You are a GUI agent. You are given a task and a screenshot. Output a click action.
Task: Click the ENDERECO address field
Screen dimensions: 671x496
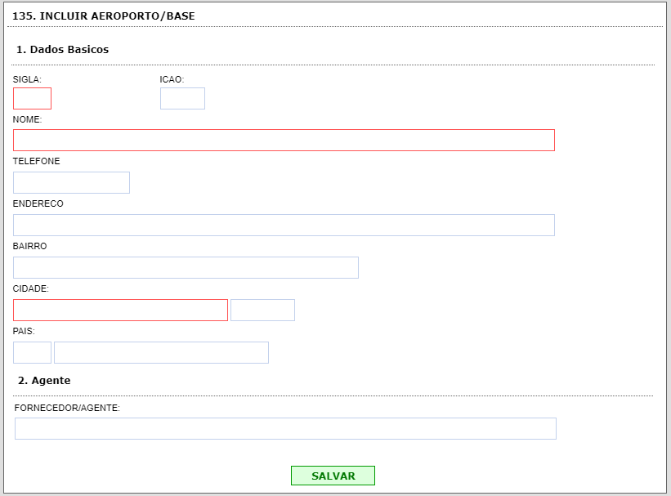tap(284, 226)
